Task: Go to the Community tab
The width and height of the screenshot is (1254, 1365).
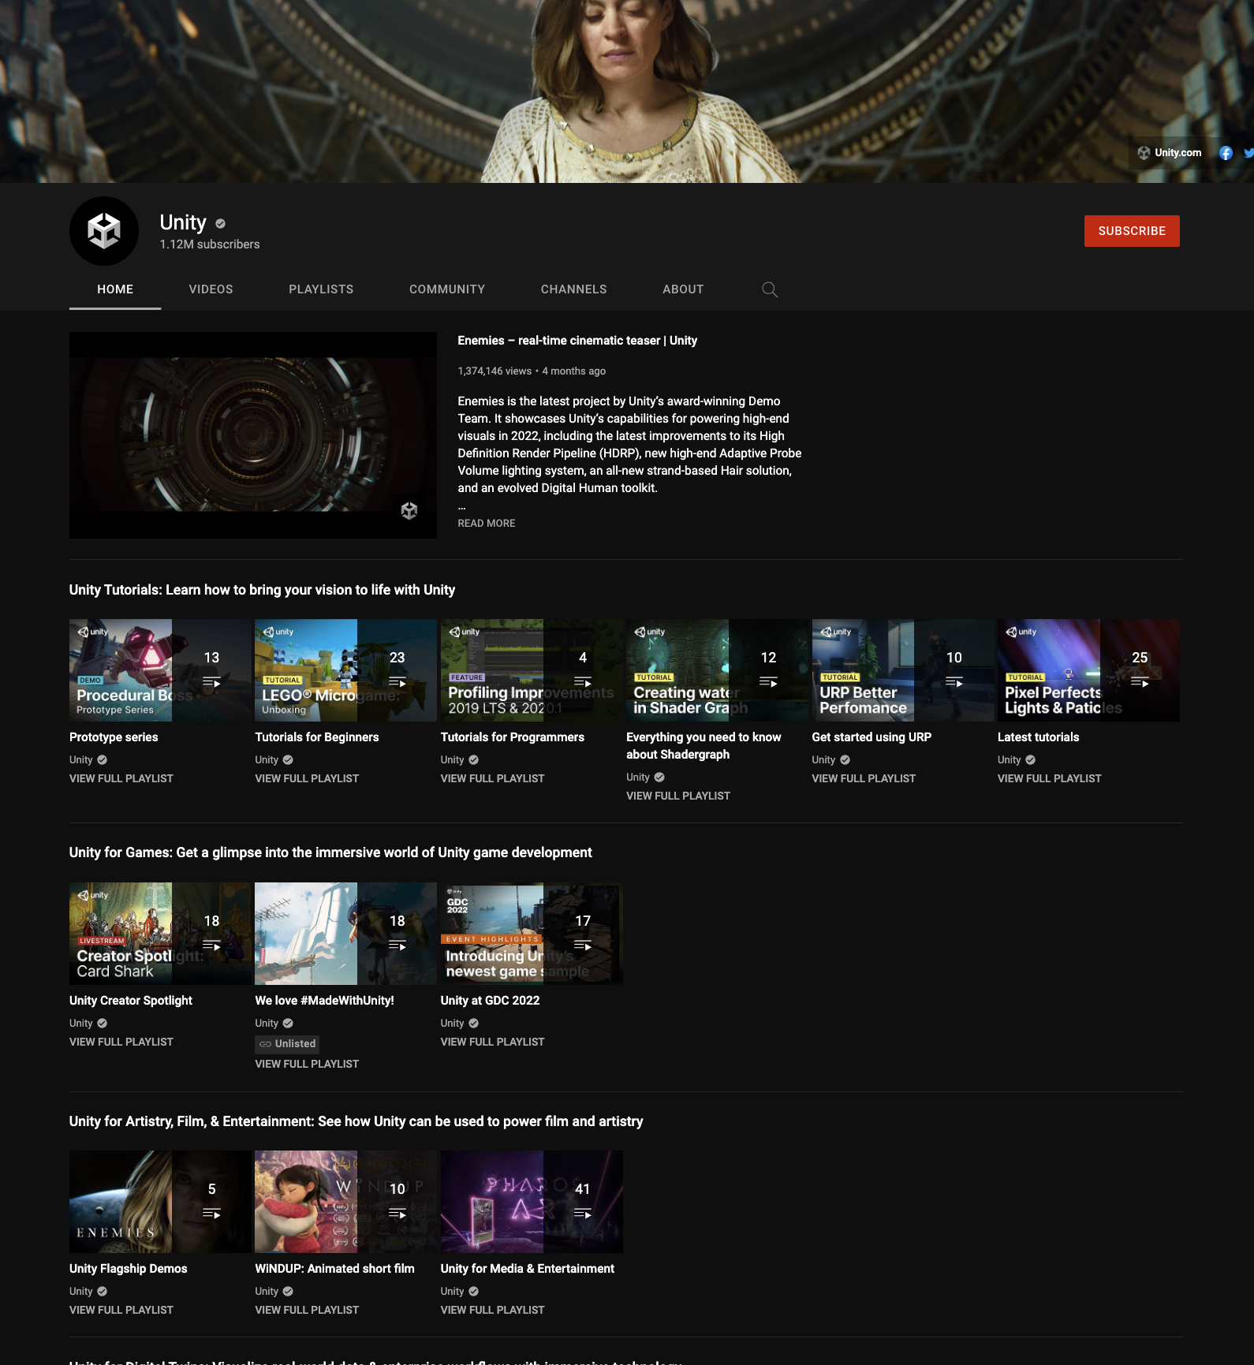Action: tap(447, 289)
